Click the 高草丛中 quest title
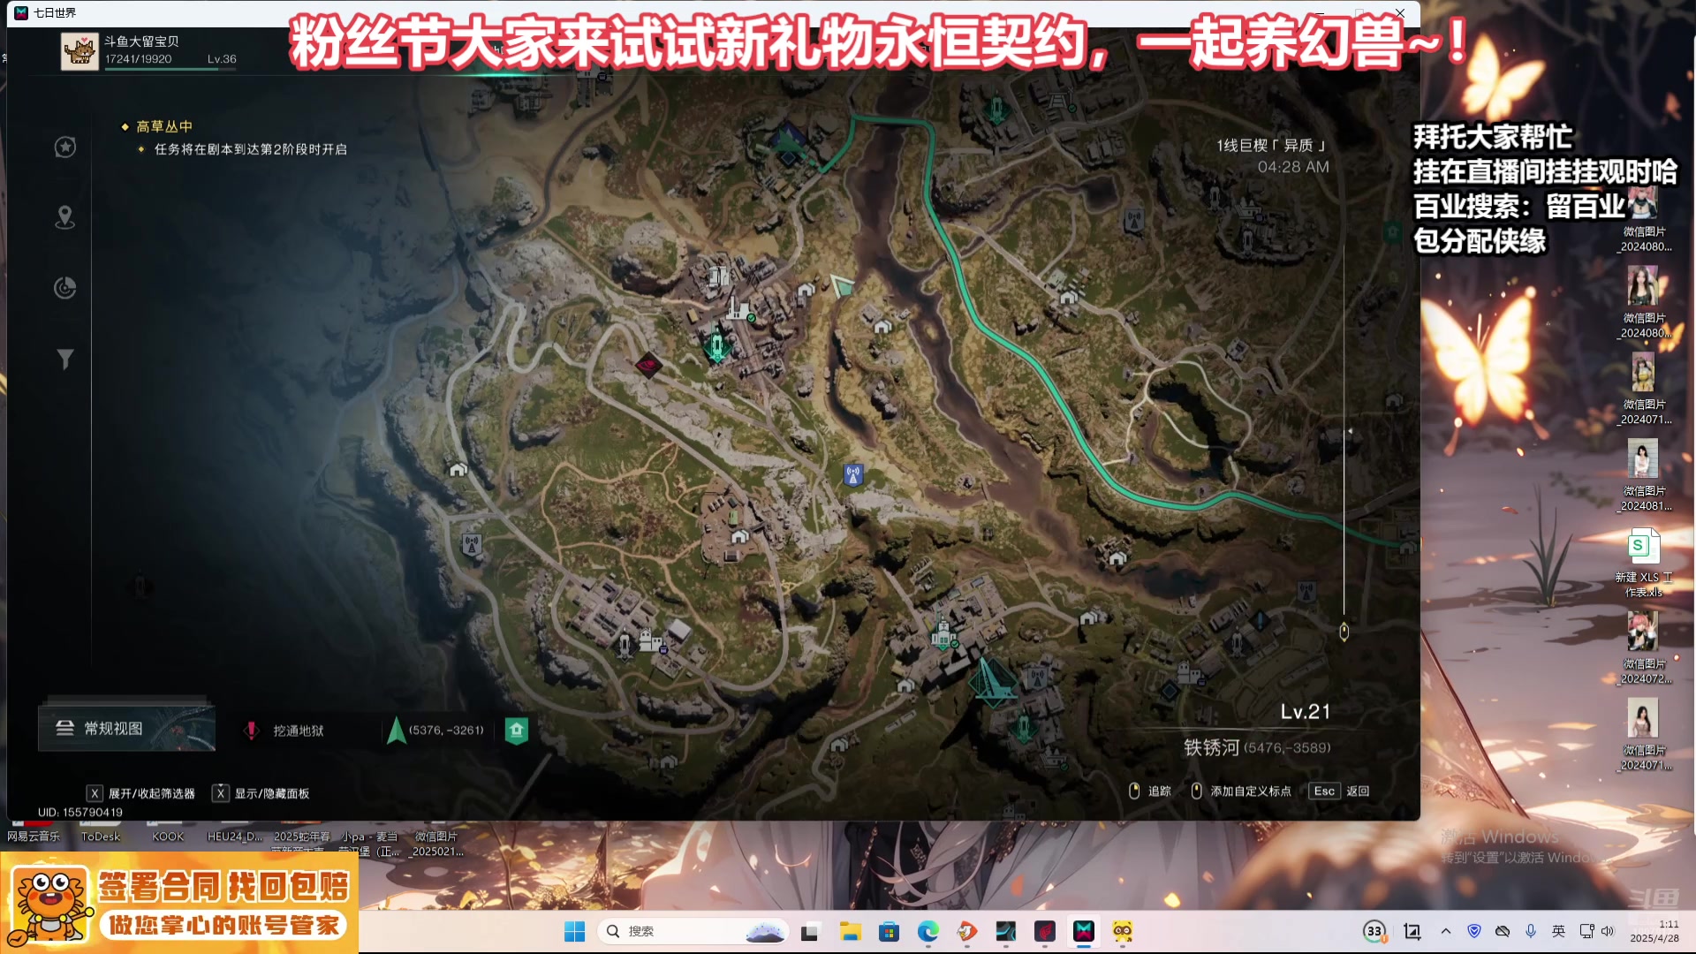This screenshot has height=954, width=1696. 164,126
